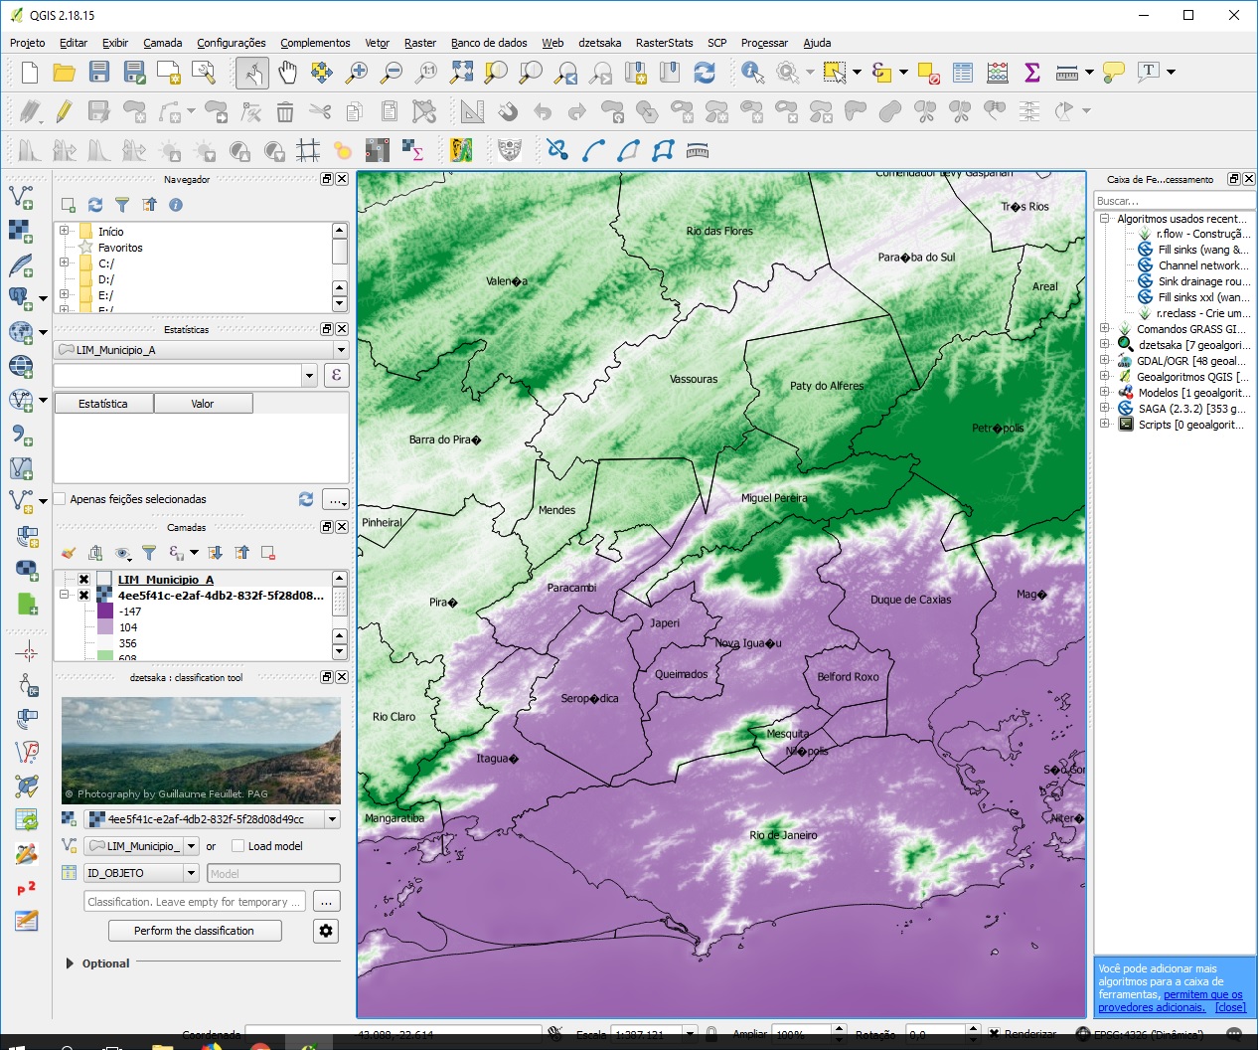Toggle editing with the pencil icon
The height and width of the screenshot is (1050, 1260).
click(x=64, y=111)
